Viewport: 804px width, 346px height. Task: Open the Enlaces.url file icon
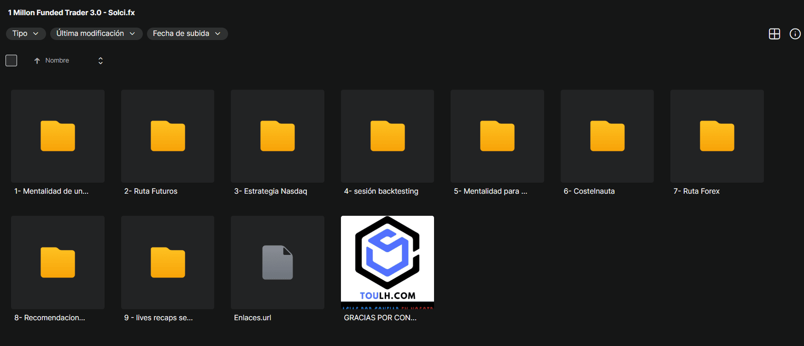pos(277,262)
